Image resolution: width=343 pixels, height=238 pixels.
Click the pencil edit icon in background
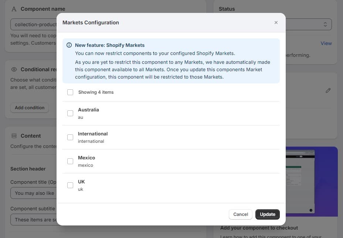point(328,90)
